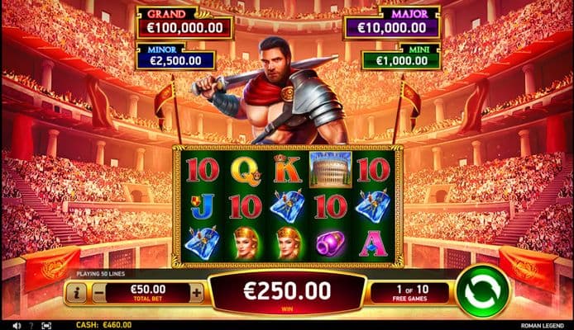The height and width of the screenshot is (330, 574).
Task: View the Major jackpot panel
Action: 392,24
